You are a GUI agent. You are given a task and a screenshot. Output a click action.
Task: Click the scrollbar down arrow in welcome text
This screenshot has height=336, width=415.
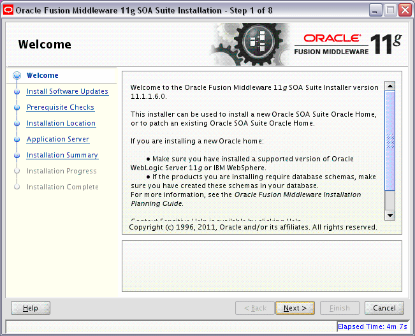(x=390, y=215)
